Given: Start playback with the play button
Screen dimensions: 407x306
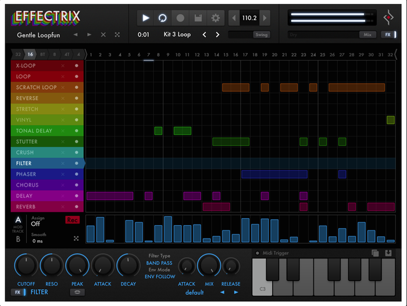Looking at the screenshot, I should pyautogui.click(x=145, y=18).
